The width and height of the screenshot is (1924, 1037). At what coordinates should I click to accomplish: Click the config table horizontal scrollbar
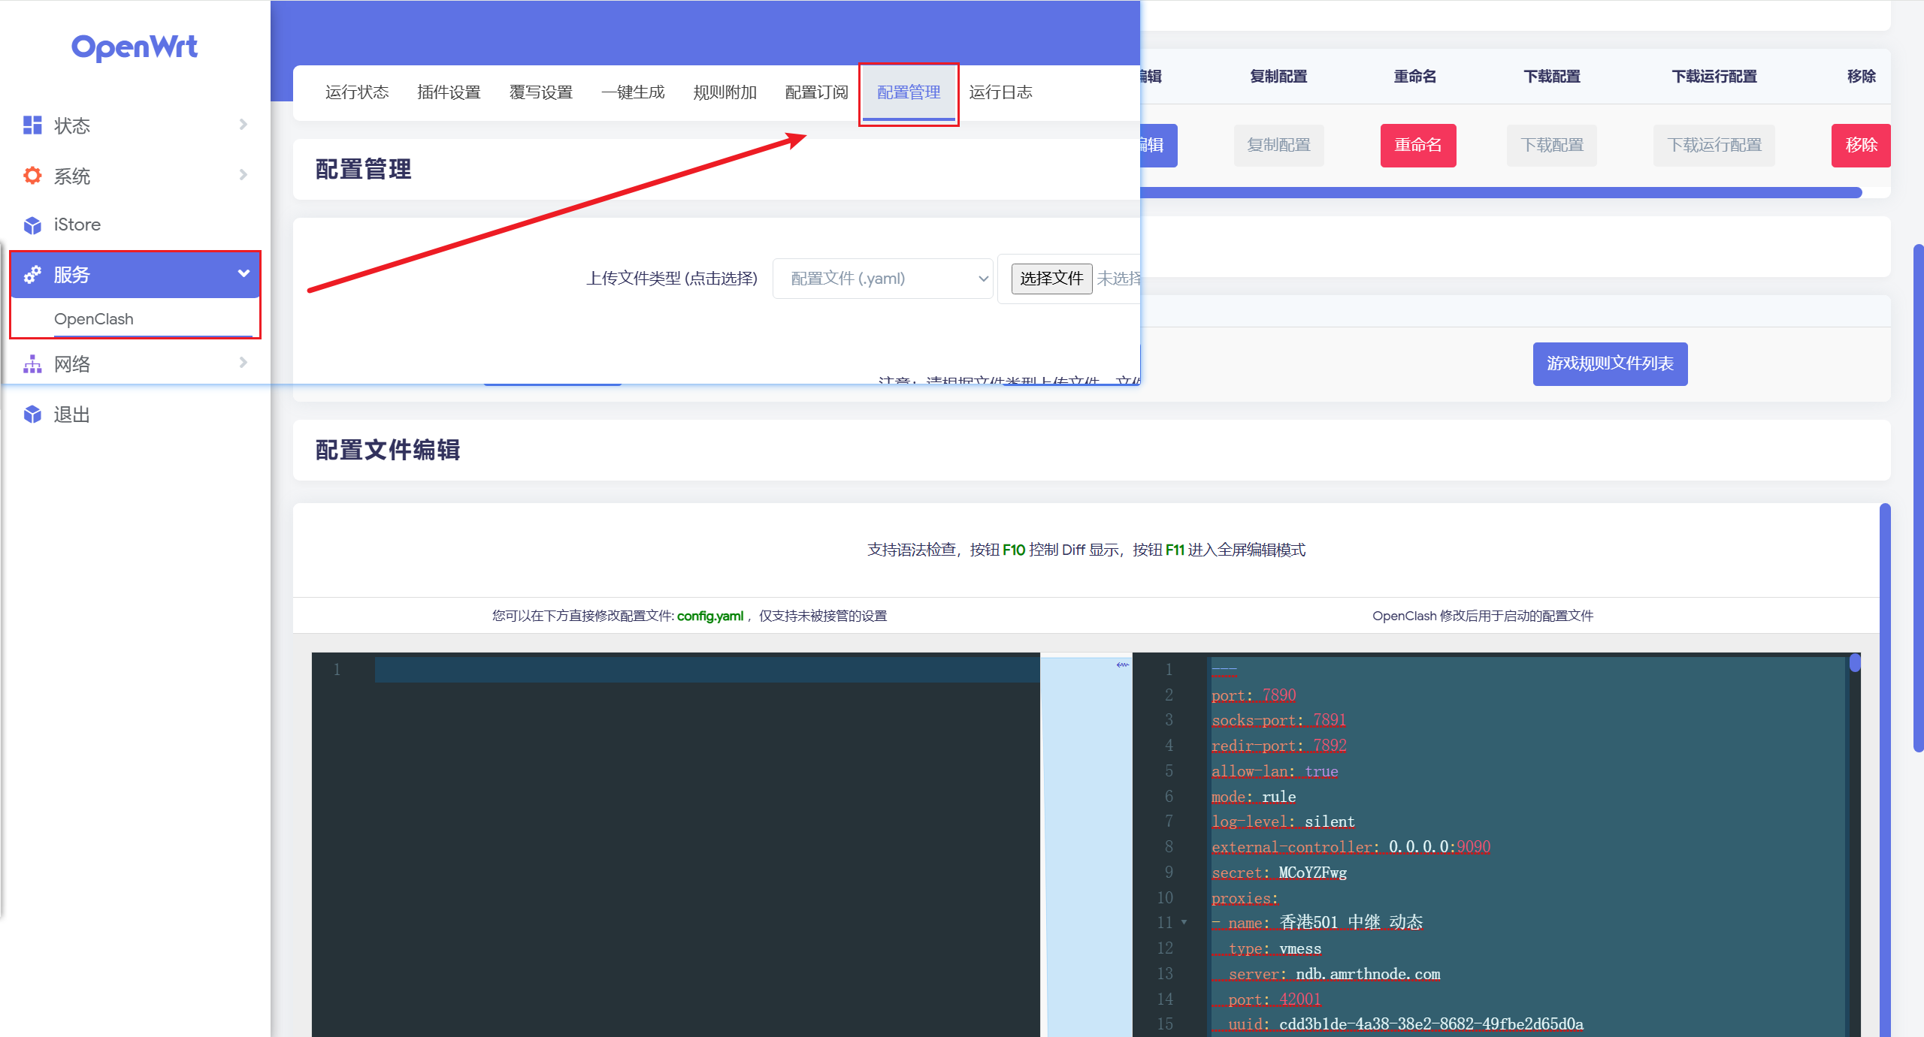(1501, 193)
